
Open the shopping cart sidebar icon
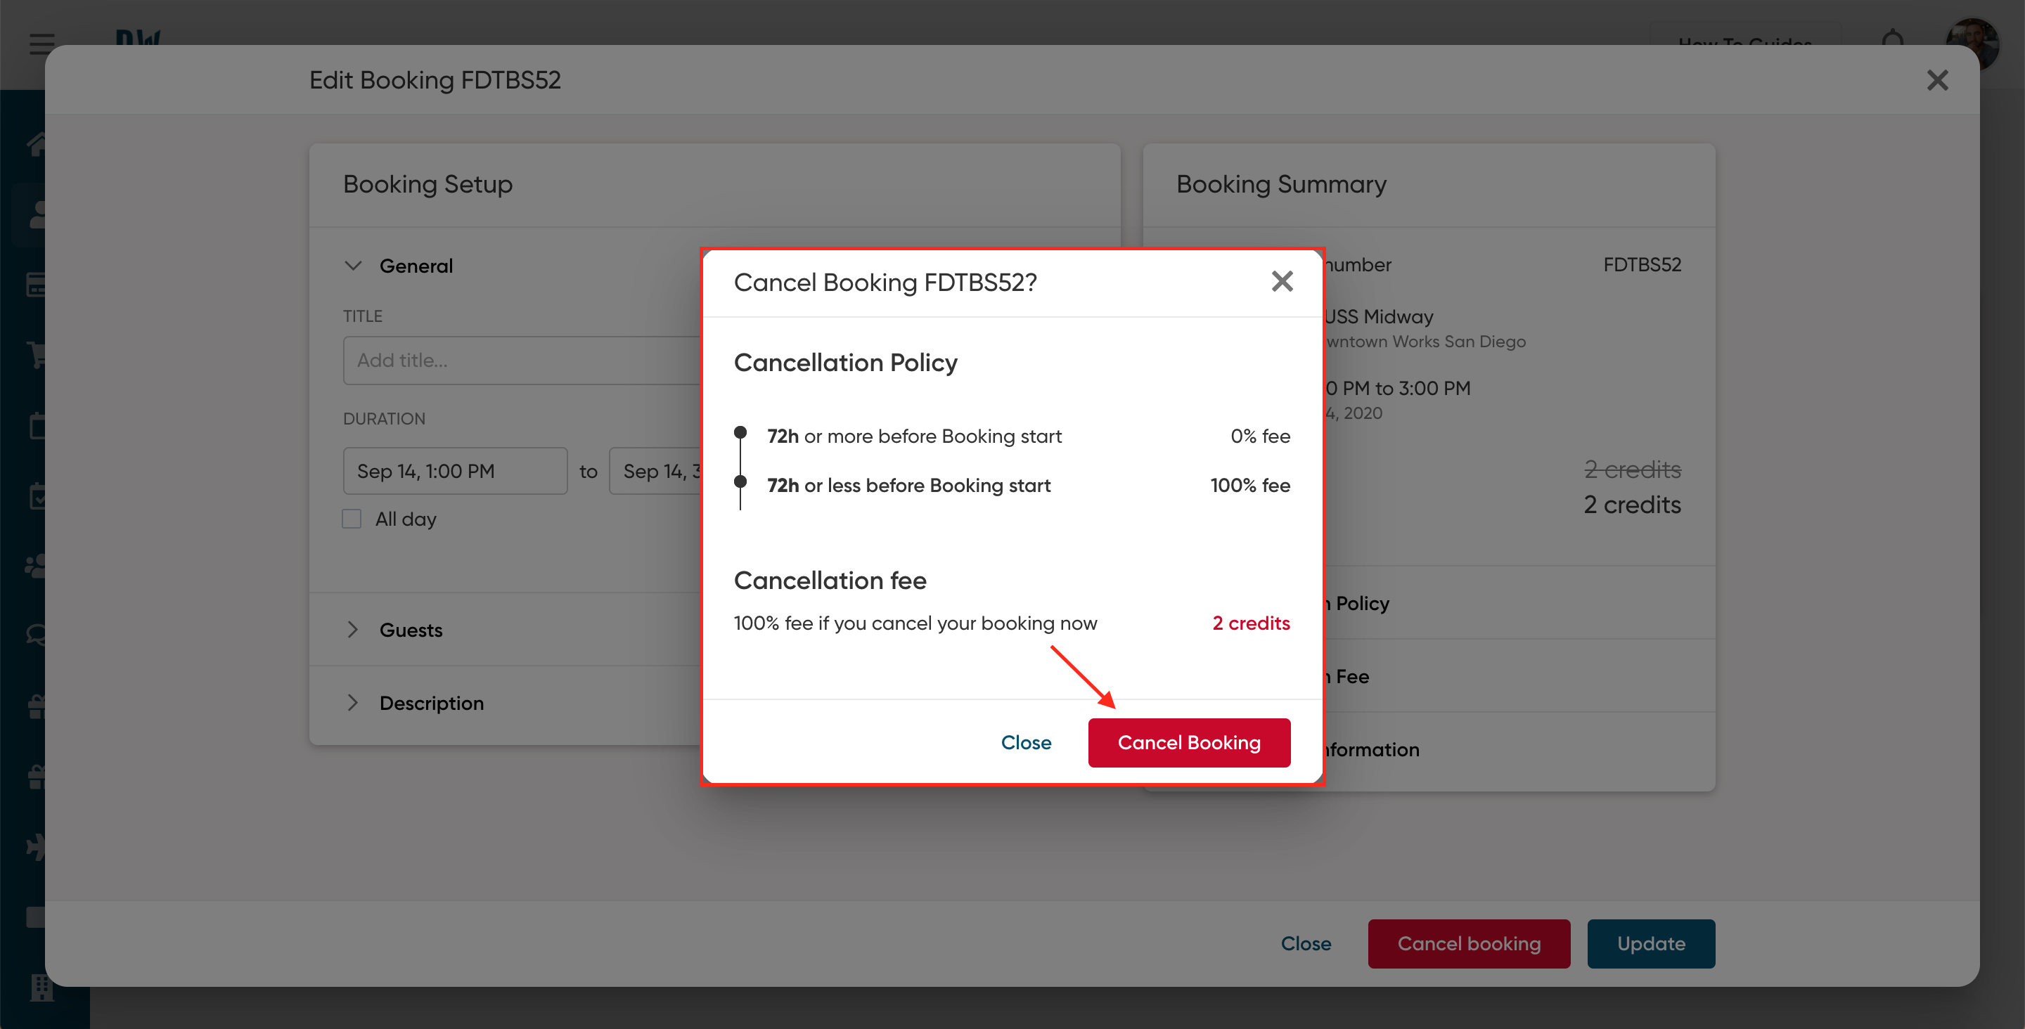[x=36, y=356]
